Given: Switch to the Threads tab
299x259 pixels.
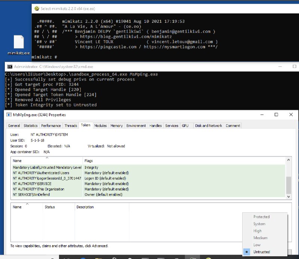Looking at the screenshot, I should [71, 126].
